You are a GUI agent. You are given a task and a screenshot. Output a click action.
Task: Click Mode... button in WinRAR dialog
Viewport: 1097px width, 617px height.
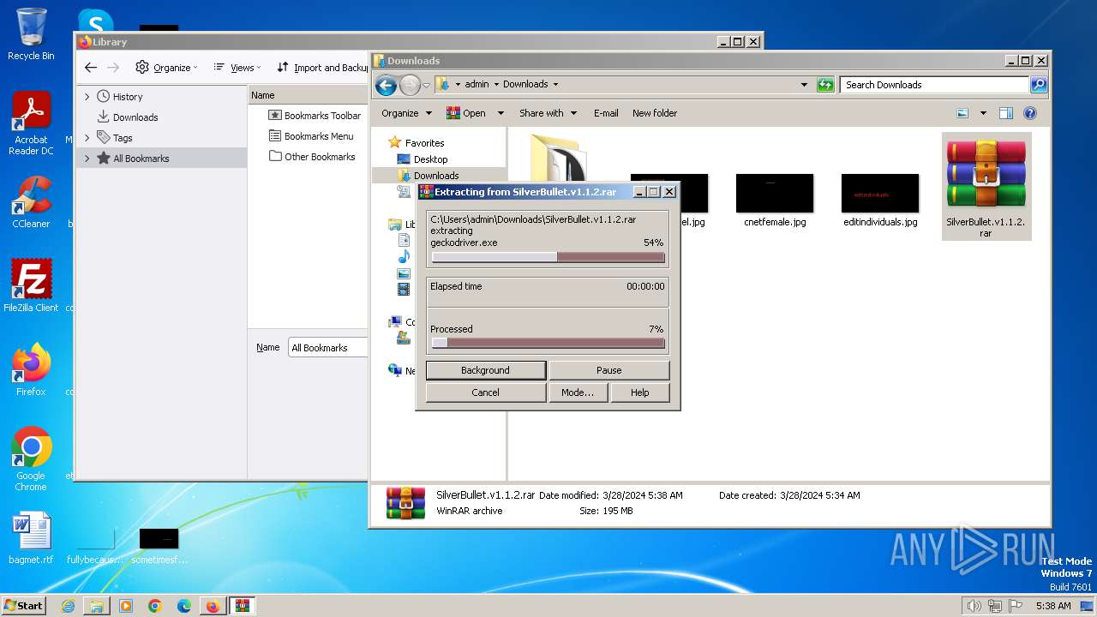point(577,392)
